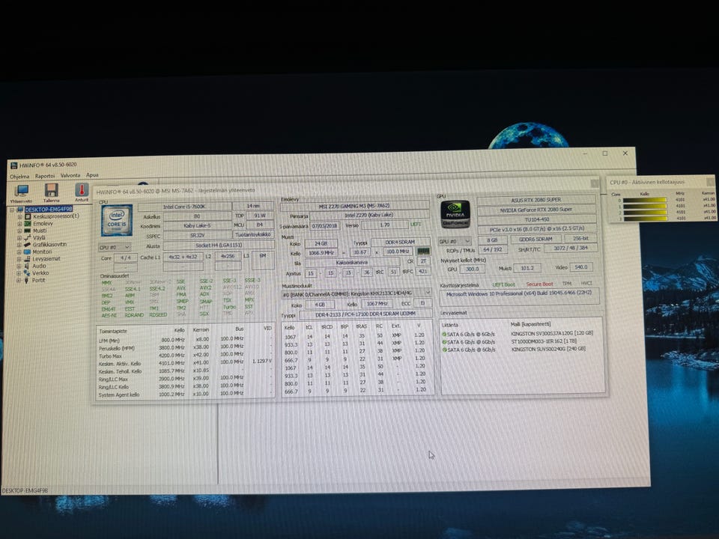Image resolution: width=719 pixels, height=539 pixels.
Task: Select the Monitori tree icon
Action: pyautogui.click(x=28, y=252)
